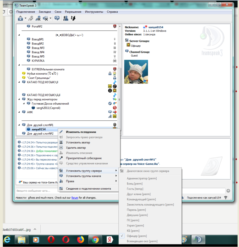Collapse Гостевая/Доска объявлений channel
The width and height of the screenshot is (239, 247).
[x=24, y=104]
